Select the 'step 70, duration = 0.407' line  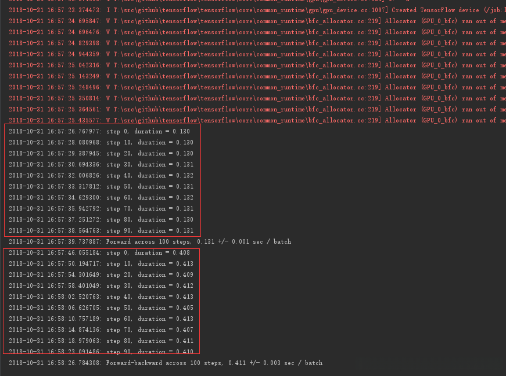(101, 330)
